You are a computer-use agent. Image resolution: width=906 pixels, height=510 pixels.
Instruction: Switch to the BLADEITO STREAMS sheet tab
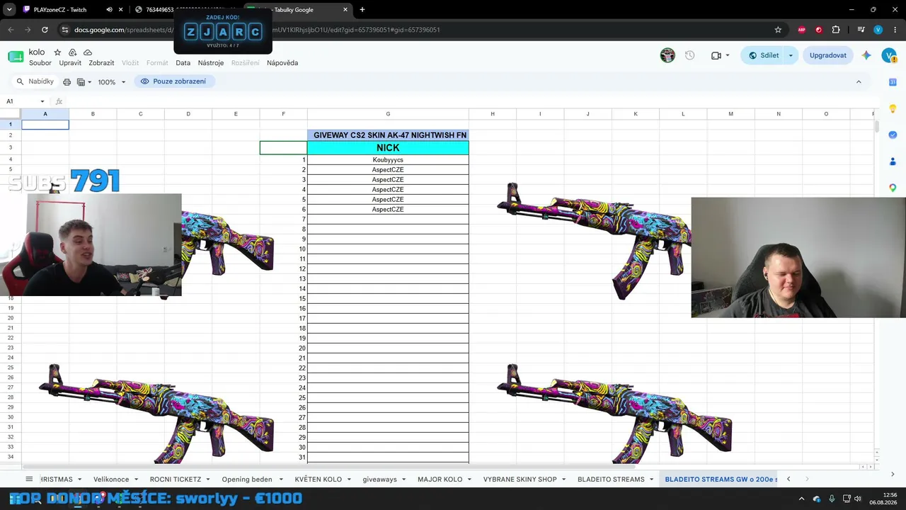pos(611,480)
